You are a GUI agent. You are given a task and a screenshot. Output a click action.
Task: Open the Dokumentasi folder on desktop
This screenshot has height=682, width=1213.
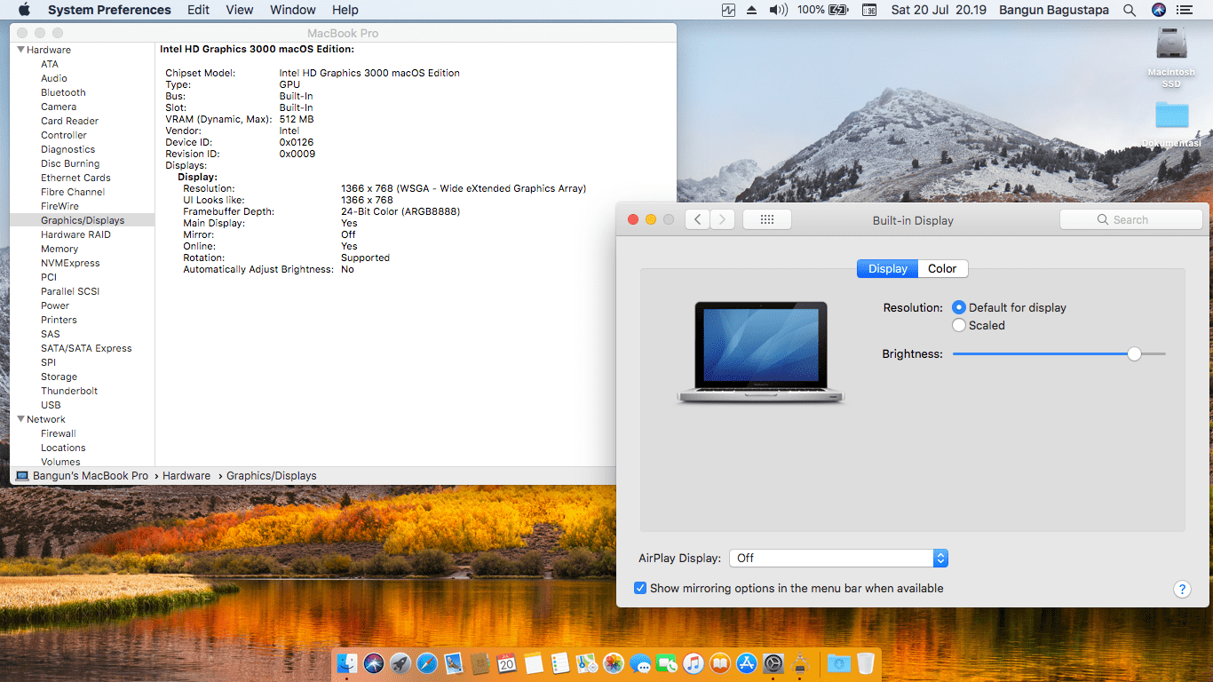pyautogui.click(x=1171, y=123)
